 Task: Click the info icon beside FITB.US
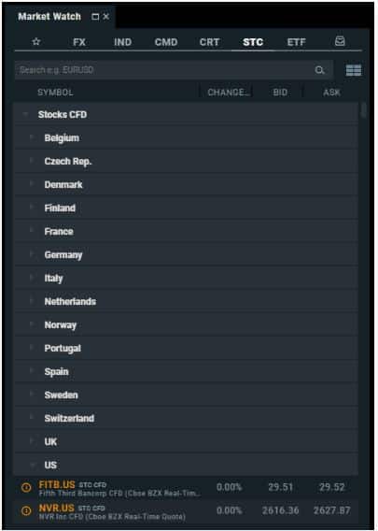pyautogui.click(x=26, y=487)
